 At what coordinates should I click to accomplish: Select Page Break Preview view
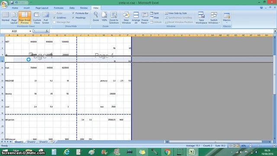click(x=25, y=18)
